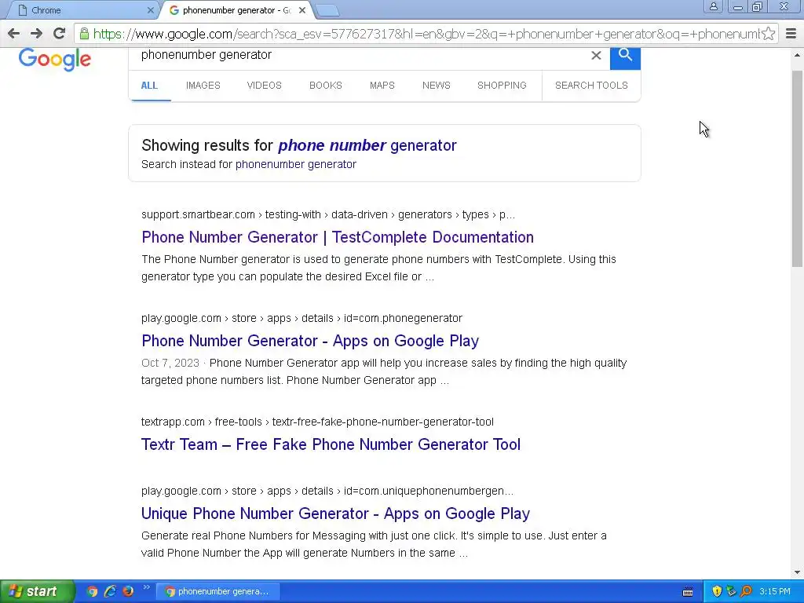Click the vertical scrollbar thumb
804x603 pixels.
tap(798, 170)
